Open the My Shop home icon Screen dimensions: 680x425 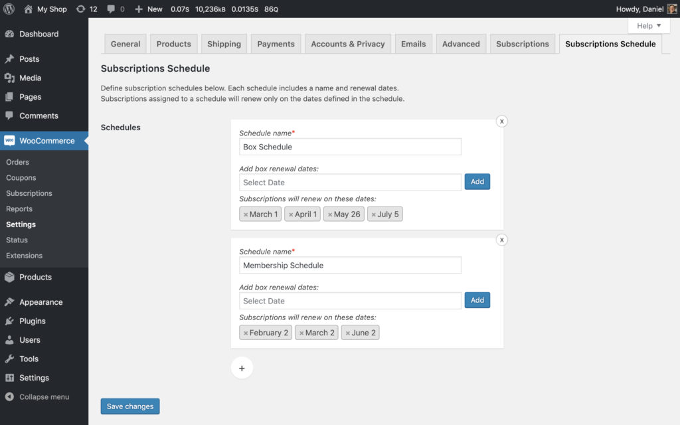(x=28, y=9)
